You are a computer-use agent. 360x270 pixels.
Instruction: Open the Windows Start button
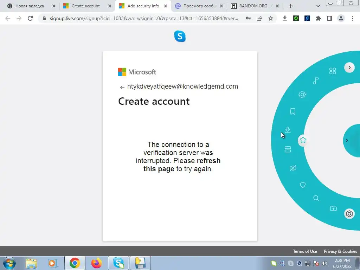pyautogui.click(x=9, y=263)
